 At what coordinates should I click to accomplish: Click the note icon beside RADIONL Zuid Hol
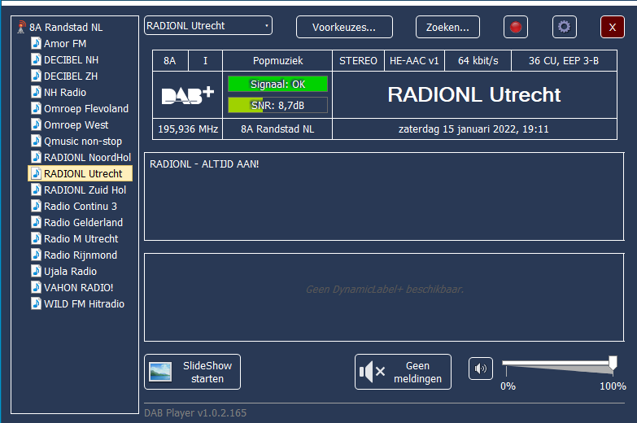(36, 190)
